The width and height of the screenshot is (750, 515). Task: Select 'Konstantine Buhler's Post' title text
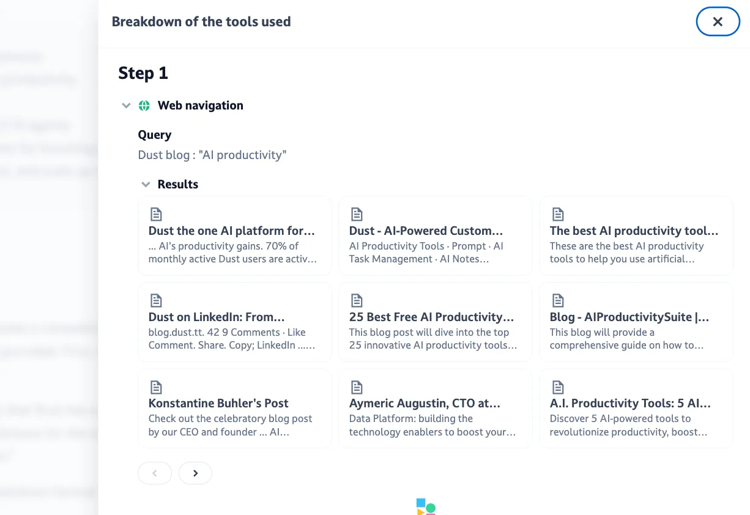tap(218, 404)
